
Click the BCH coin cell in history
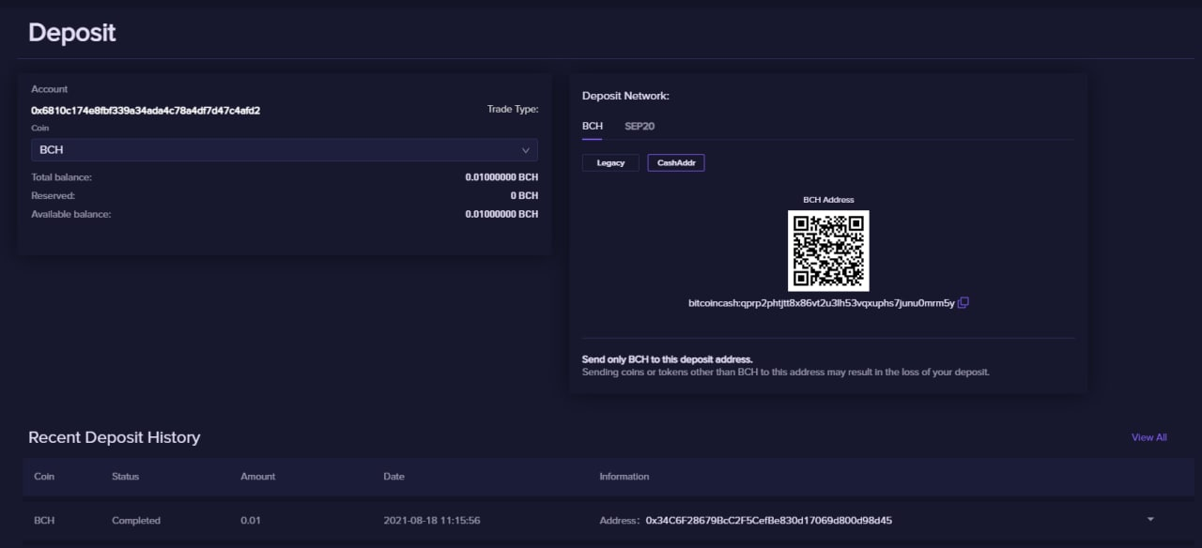click(44, 520)
